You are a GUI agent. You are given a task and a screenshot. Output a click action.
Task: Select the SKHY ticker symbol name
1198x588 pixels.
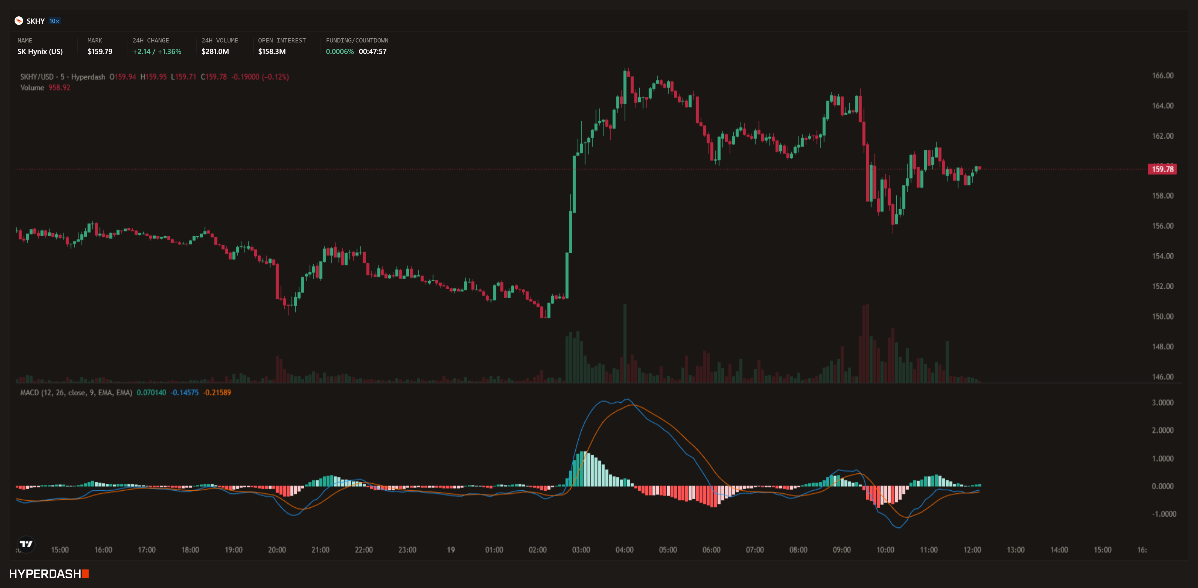35,21
